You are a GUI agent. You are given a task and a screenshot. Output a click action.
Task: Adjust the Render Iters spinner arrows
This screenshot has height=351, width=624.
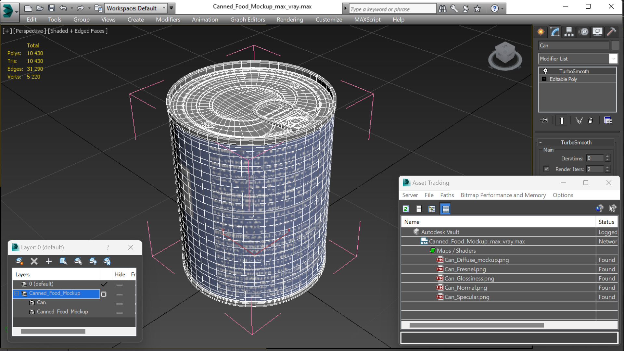tap(607, 169)
